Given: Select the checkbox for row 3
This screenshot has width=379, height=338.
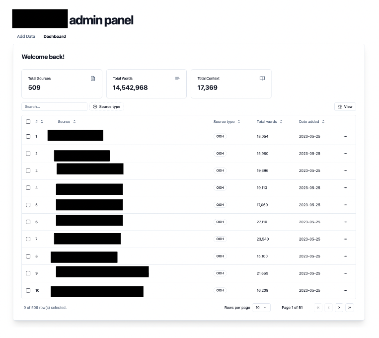Looking at the screenshot, I should 28,170.
